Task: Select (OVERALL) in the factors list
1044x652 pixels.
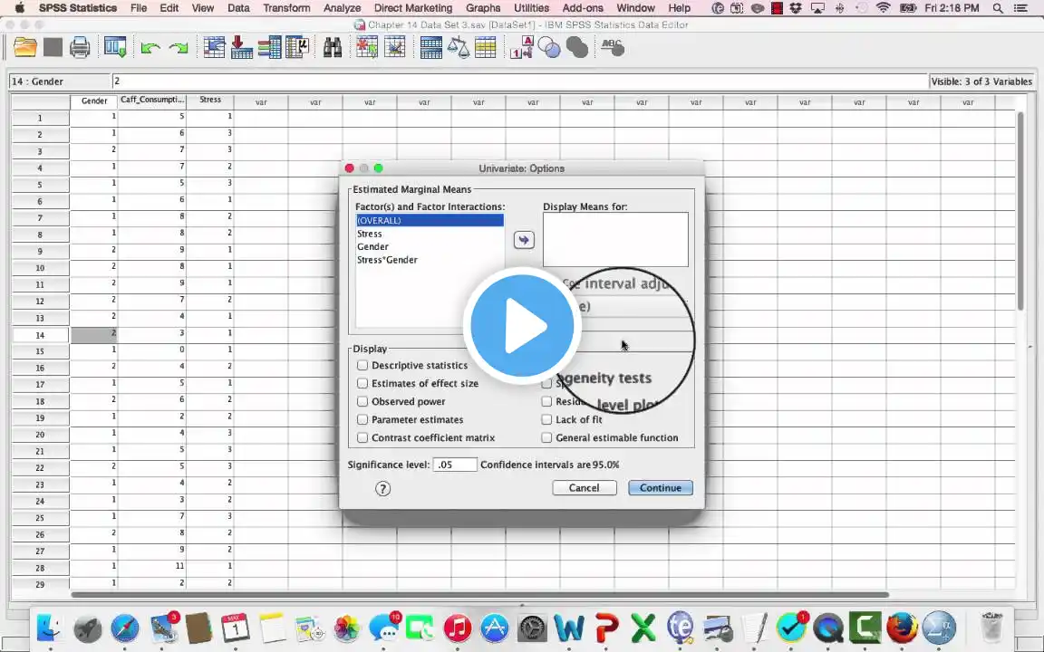Action: [430, 220]
